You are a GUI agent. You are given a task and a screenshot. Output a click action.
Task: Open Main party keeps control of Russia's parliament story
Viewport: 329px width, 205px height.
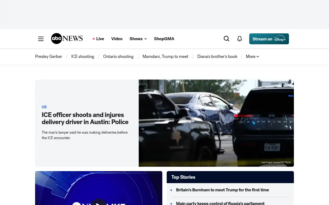click(x=220, y=203)
